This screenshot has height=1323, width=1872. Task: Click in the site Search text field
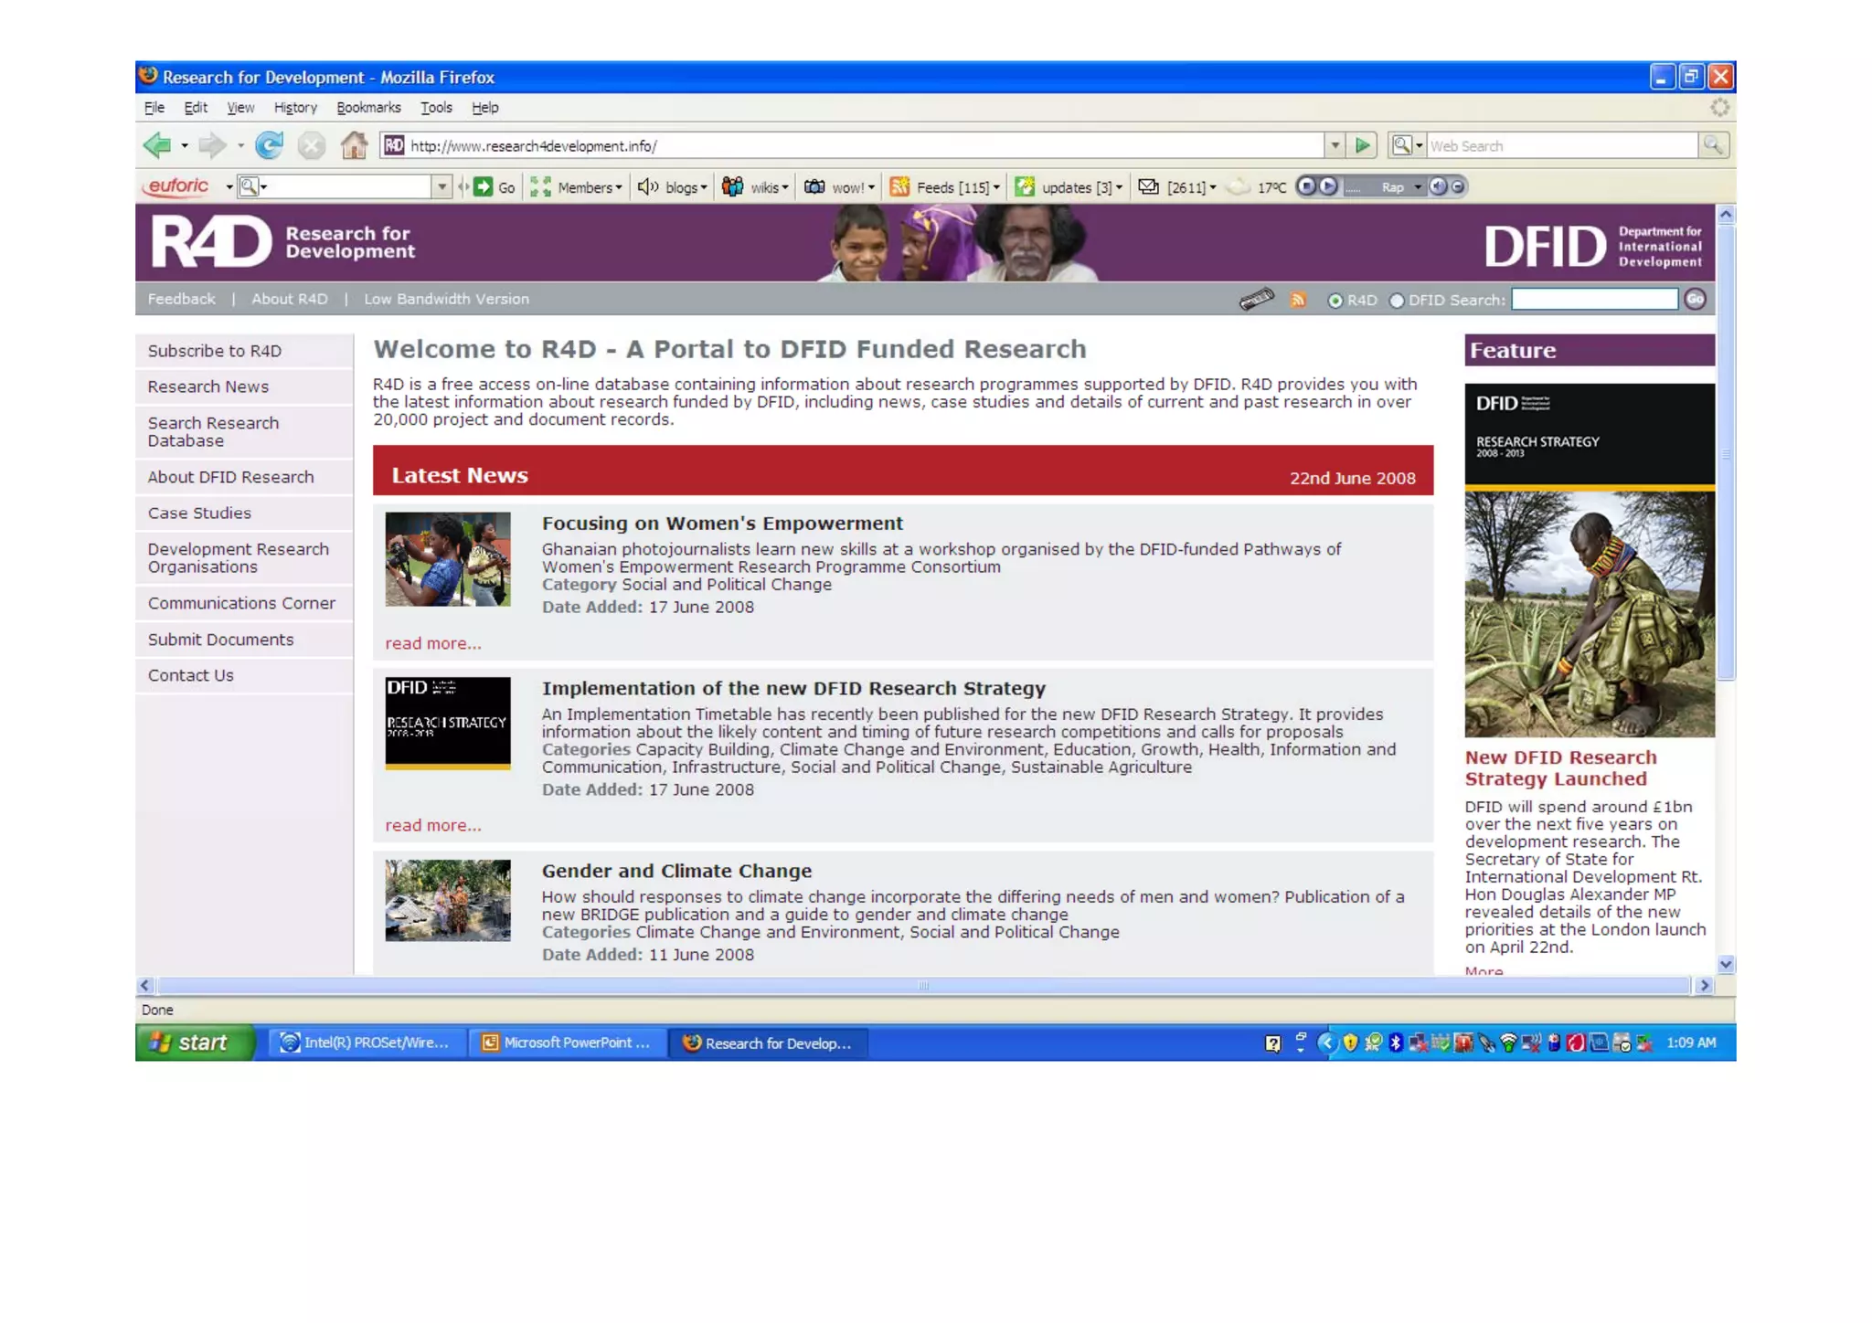tap(1594, 299)
